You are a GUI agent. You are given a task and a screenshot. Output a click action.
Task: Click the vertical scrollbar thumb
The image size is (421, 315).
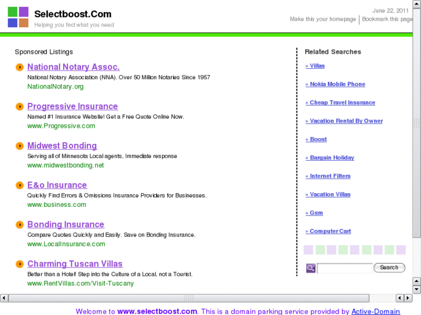416,123
